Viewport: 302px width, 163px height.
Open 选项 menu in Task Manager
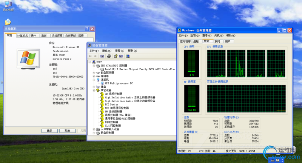[x=195, y=35]
